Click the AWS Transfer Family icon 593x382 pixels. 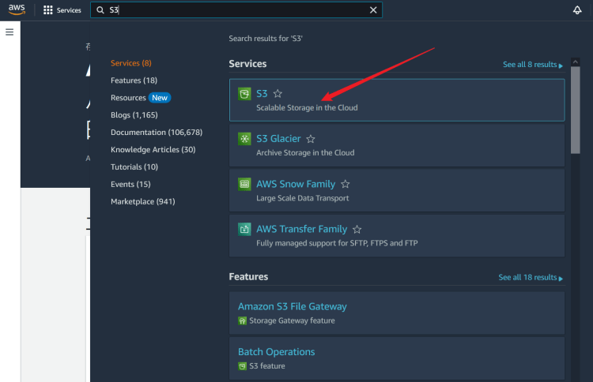pos(244,229)
